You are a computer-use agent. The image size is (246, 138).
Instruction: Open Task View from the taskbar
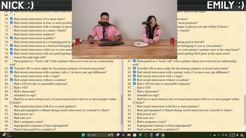coord(118,135)
